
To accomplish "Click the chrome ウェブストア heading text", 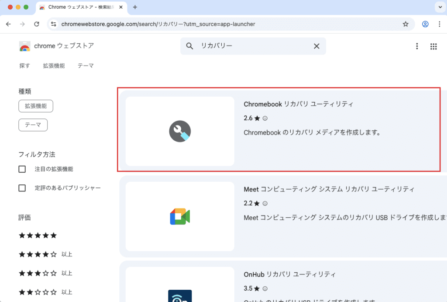I will [64, 46].
